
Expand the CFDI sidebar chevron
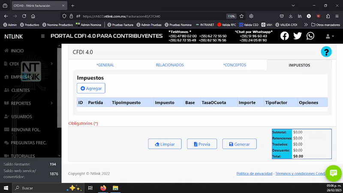[x=52, y=63]
